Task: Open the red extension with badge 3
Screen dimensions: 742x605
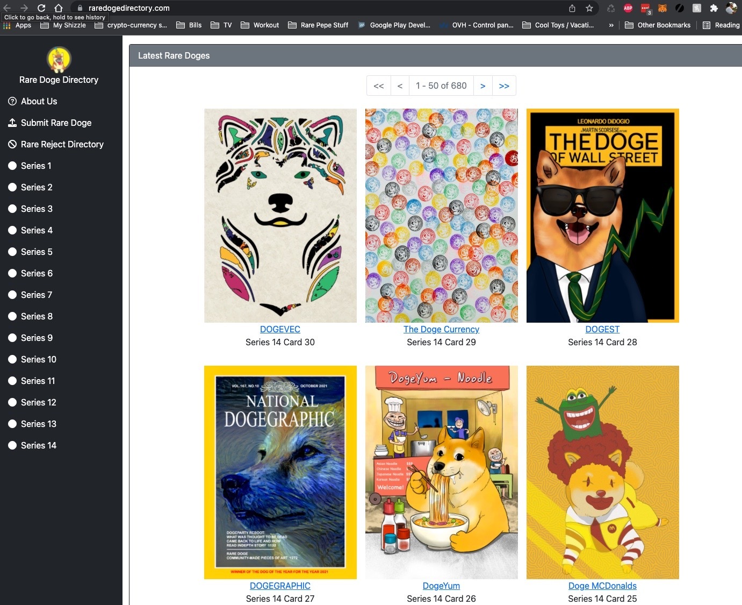Action: pyautogui.click(x=645, y=9)
